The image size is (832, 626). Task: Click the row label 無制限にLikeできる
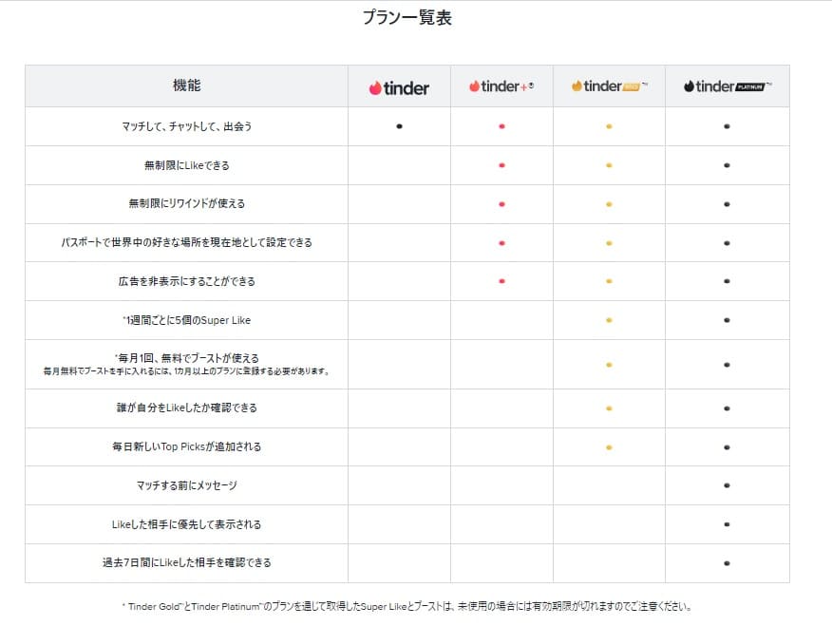click(187, 165)
